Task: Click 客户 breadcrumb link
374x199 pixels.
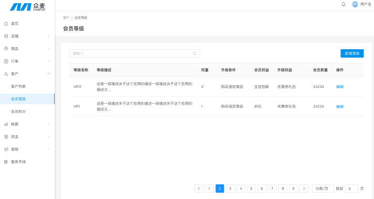Action: click(66, 18)
